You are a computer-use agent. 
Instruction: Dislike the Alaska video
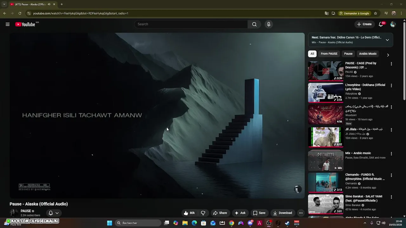tap(203, 213)
